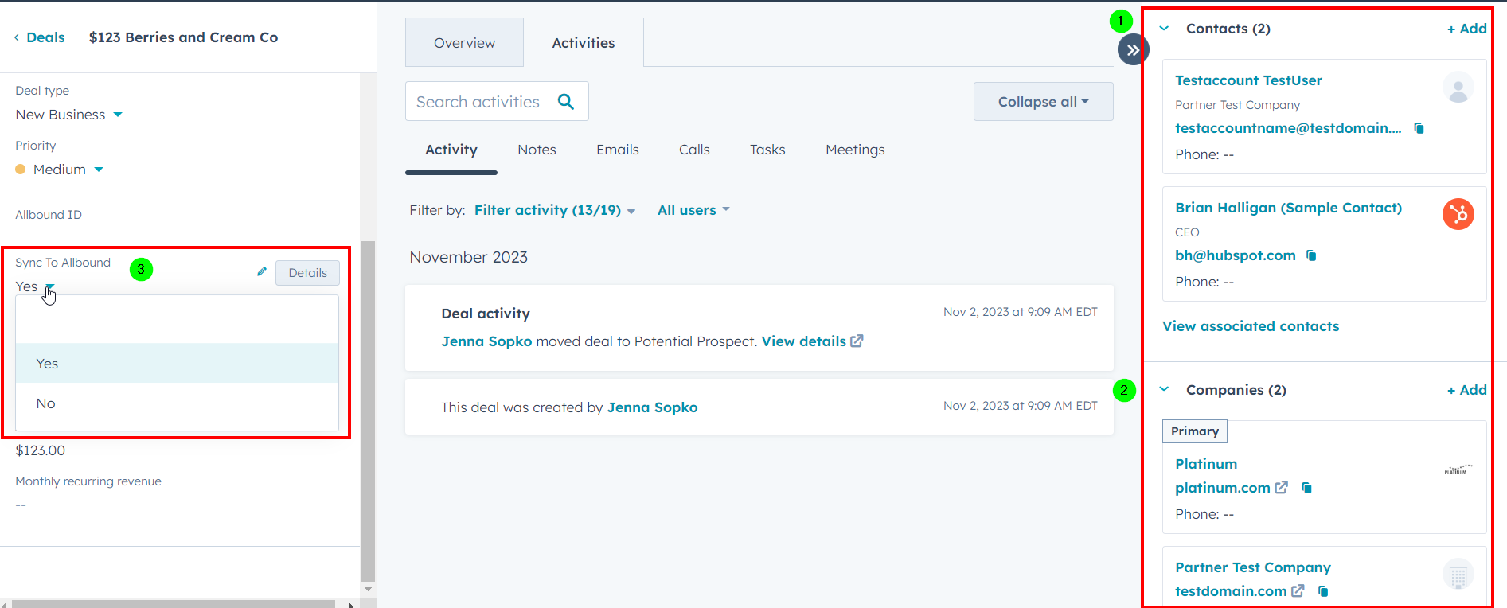Click the Platinum company logo
This screenshot has height=608, width=1507.
(1458, 470)
